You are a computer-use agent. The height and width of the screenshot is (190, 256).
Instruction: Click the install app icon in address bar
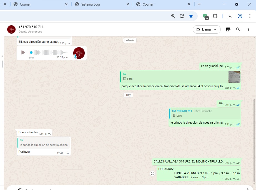(182, 16)
